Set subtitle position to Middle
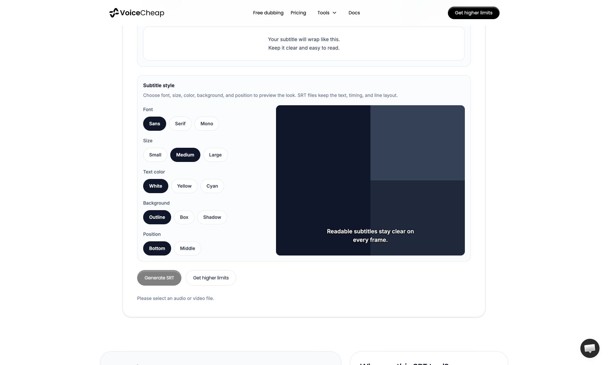Viewport: 608px width, 365px height. [187, 248]
